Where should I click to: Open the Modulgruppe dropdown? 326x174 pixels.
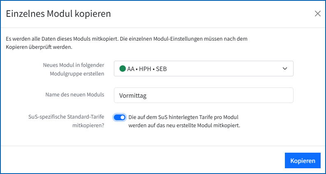coord(203,69)
